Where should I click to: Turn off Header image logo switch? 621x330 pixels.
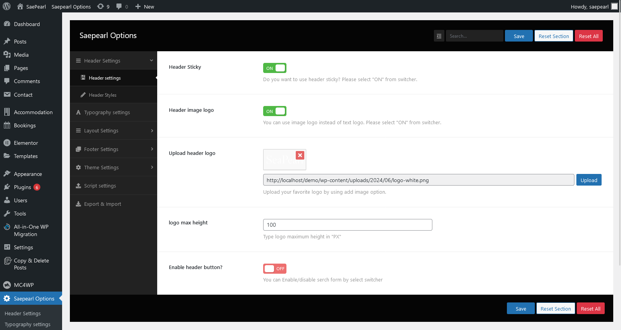(x=274, y=111)
